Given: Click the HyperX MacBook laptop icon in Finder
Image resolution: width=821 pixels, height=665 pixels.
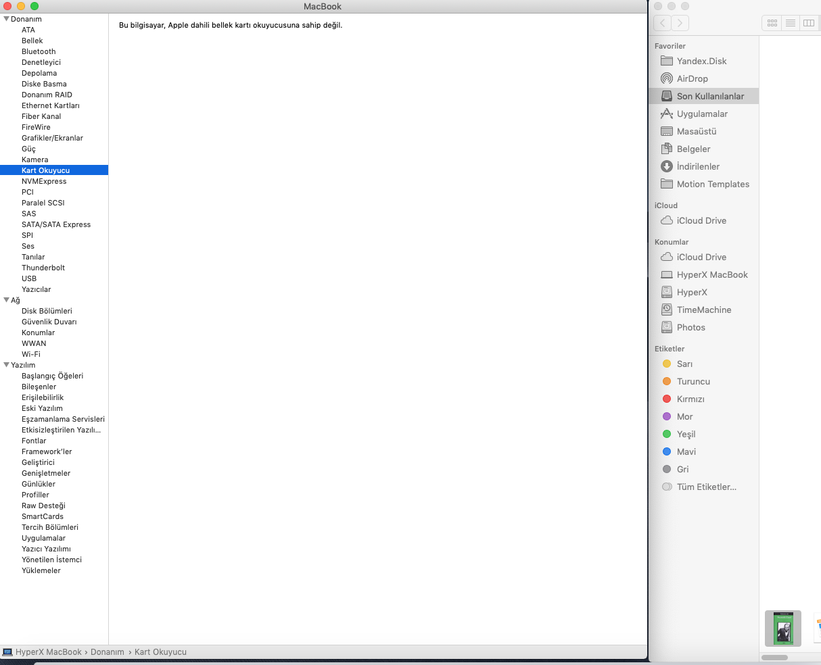Looking at the screenshot, I should 667,274.
